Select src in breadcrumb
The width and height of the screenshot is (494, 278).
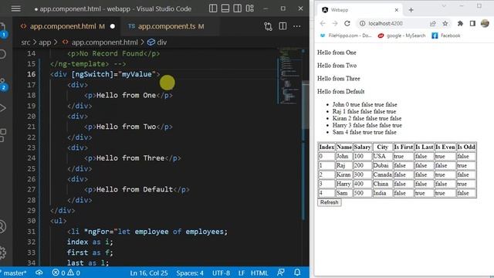pos(25,42)
